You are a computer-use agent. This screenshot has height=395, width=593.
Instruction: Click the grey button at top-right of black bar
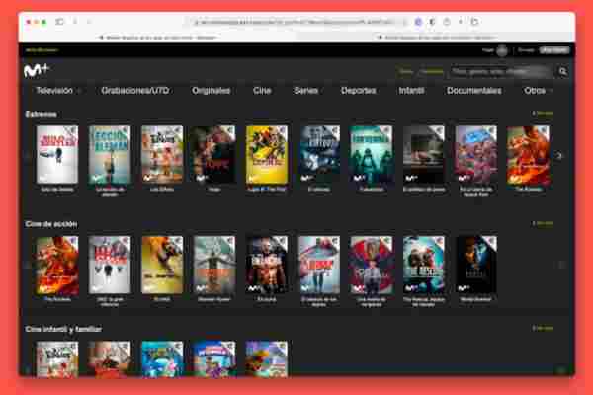pyautogui.click(x=554, y=50)
